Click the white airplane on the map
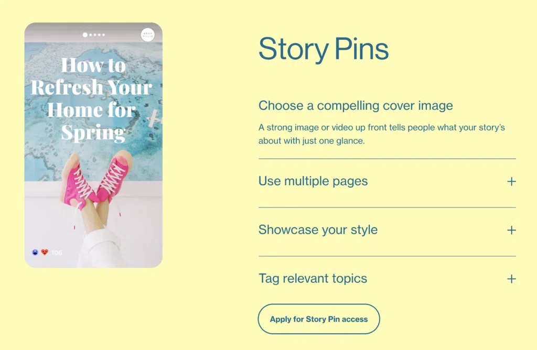Viewport: 537px width, 350px height. pyautogui.click(x=154, y=119)
